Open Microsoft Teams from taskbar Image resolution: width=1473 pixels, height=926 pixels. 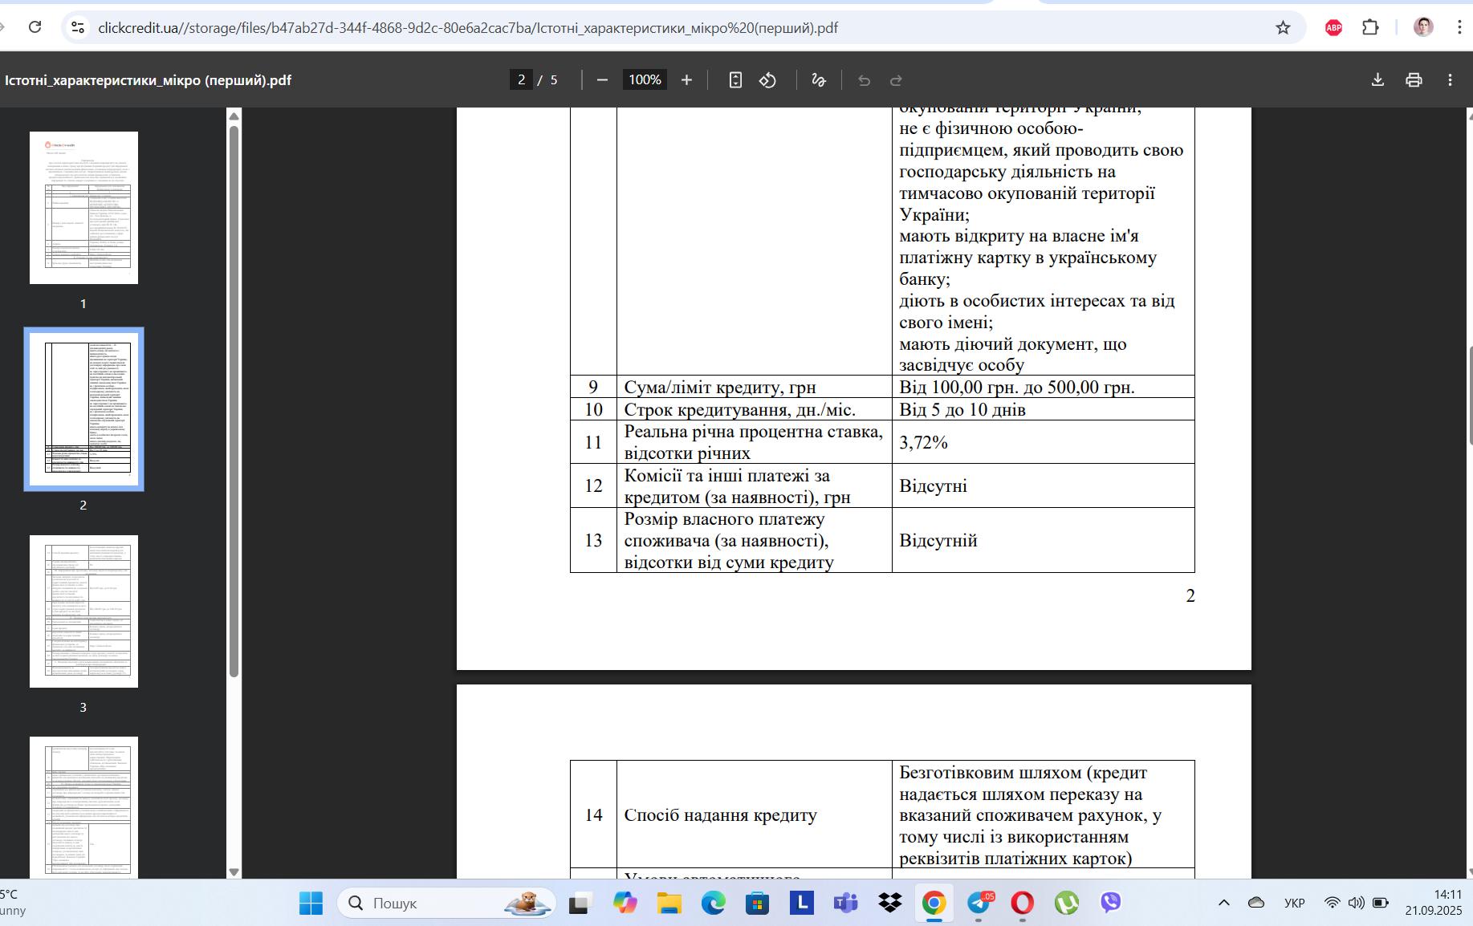[845, 904]
